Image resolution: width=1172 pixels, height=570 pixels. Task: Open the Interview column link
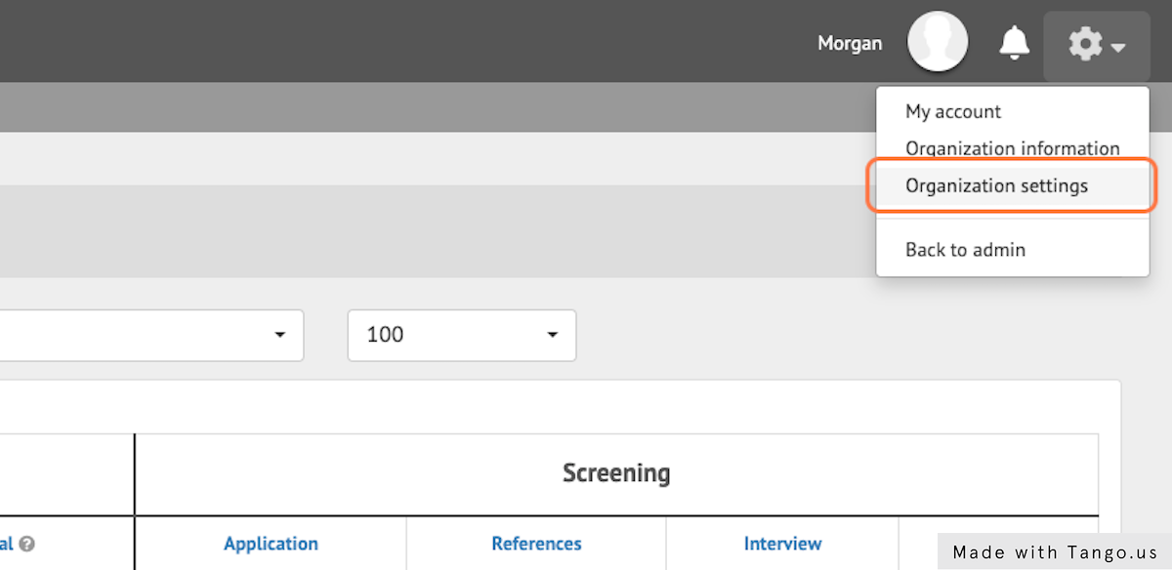point(782,543)
